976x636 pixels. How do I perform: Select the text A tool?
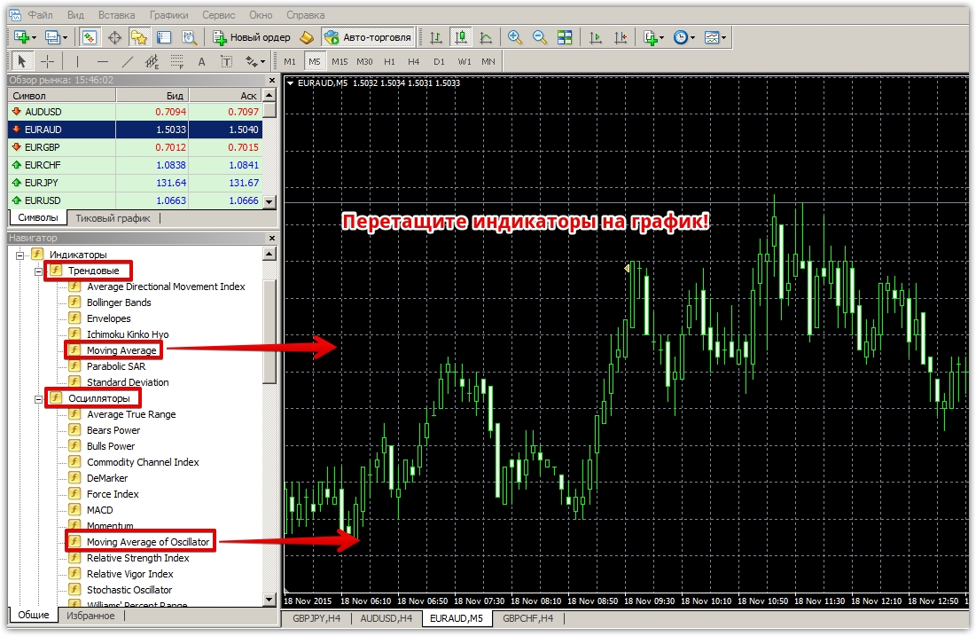[x=202, y=61]
